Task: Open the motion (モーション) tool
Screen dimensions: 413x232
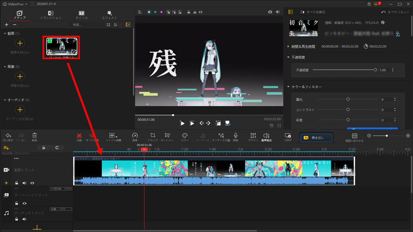Action: click(x=167, y=137)
